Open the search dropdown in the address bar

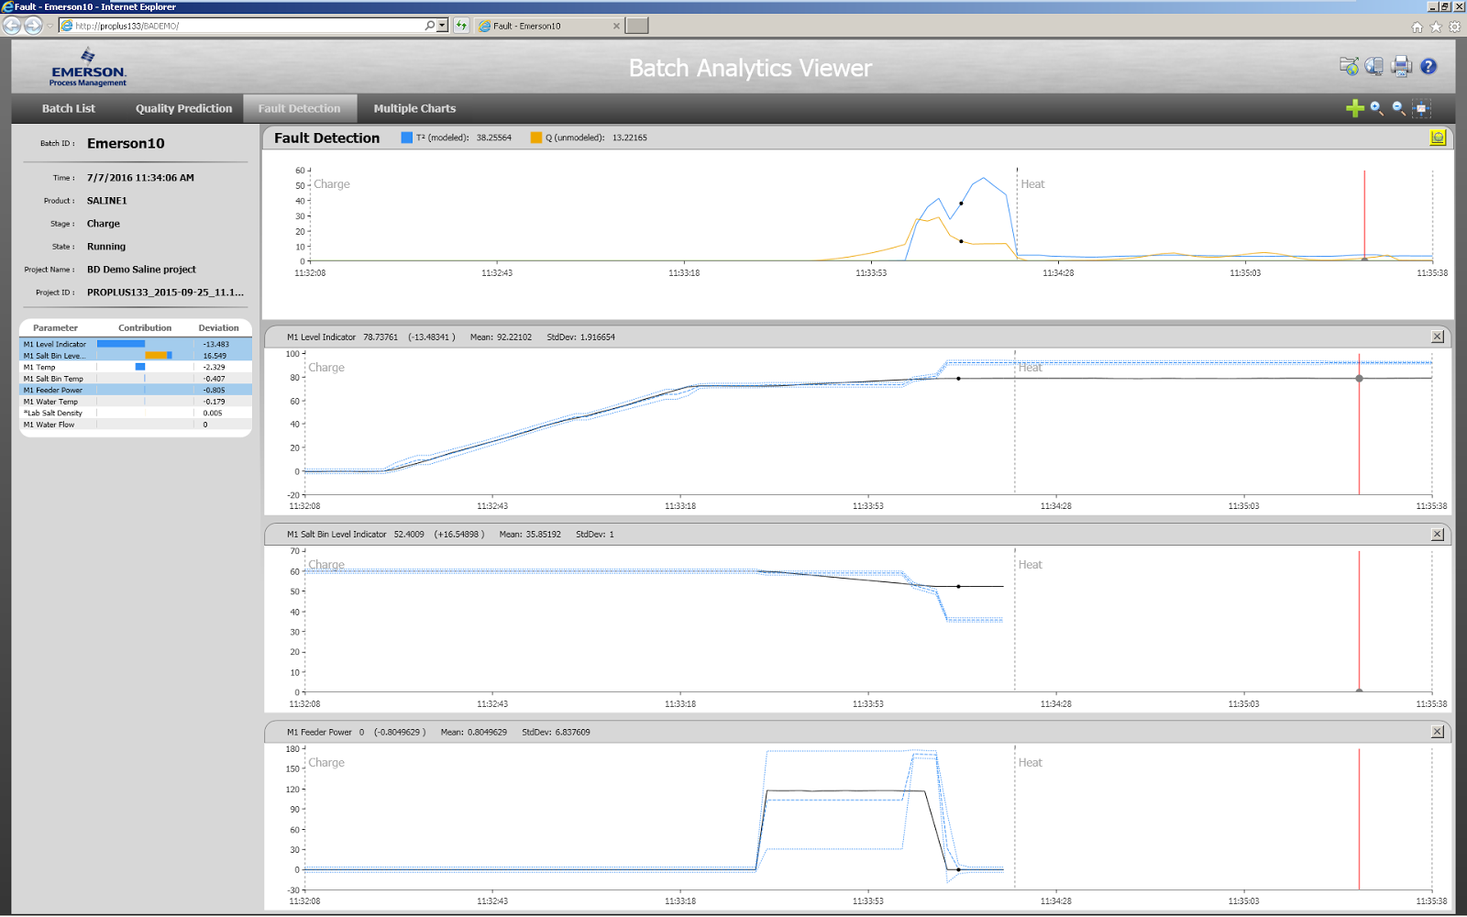tap(441, 26)
